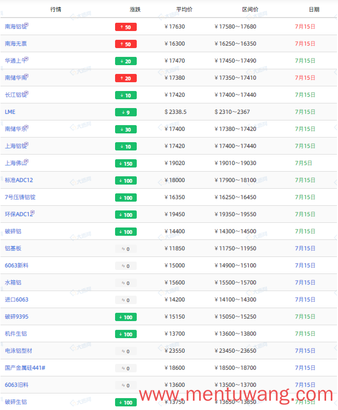Click the small icon beside 南储华南
Image resolution: width=338 pixels, height=410 pixels.
[27, 76]
